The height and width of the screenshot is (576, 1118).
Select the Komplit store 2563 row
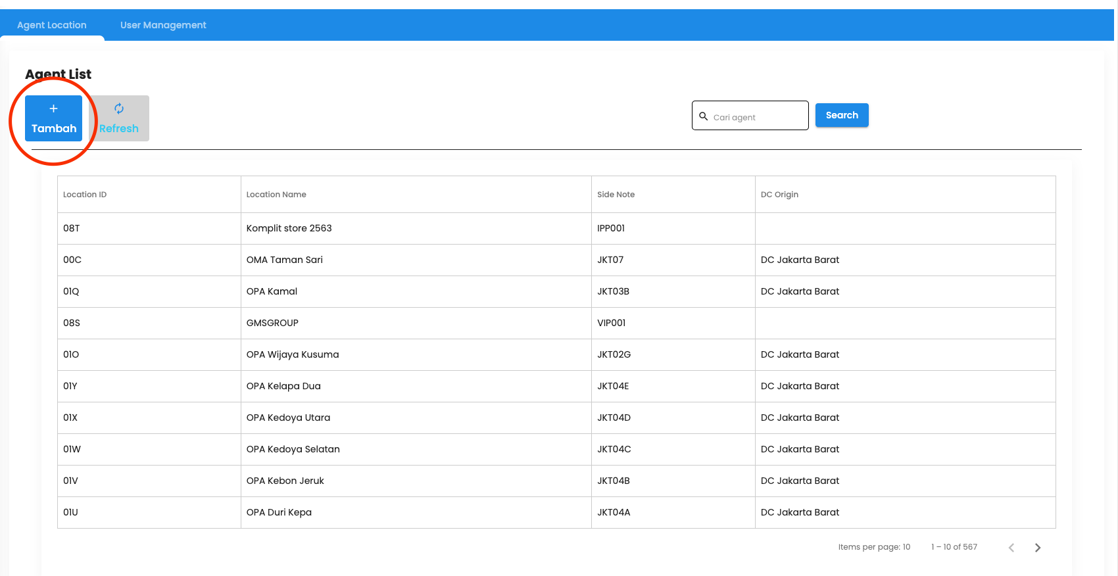click(x=289, y=228)
